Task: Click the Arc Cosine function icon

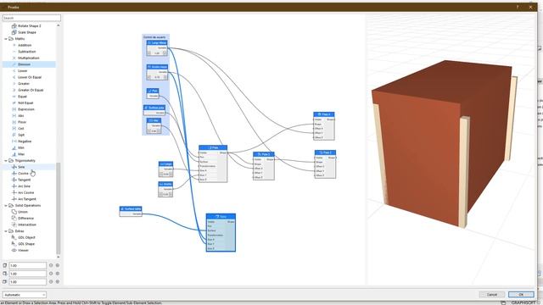Action: click(x=14, y=192)
